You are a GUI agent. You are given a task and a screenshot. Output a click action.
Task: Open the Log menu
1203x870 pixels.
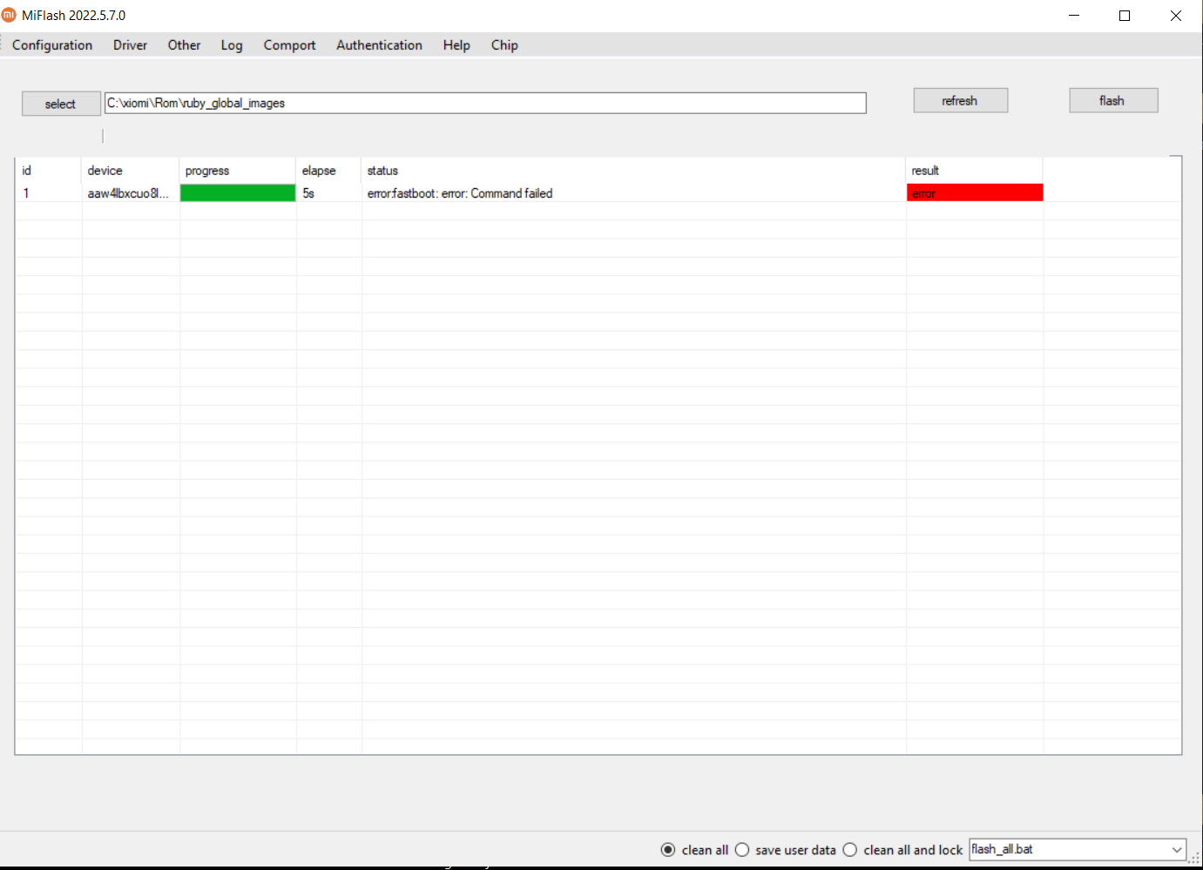point(232,45)
